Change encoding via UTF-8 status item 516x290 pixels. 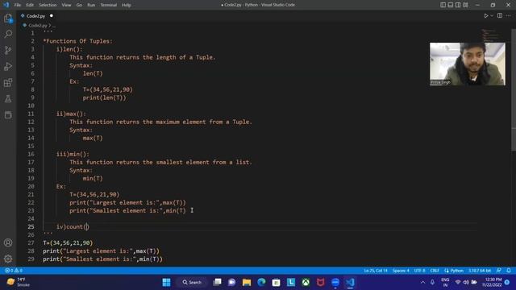coord(419,271)
